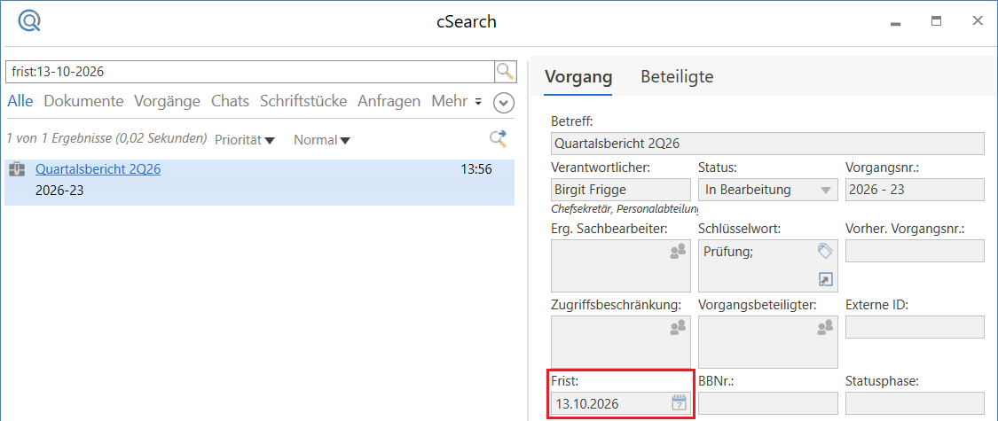Click the popout arrow icon in Schlüsselwort
This screenshot has height=421, width=998.
[826, 278]
